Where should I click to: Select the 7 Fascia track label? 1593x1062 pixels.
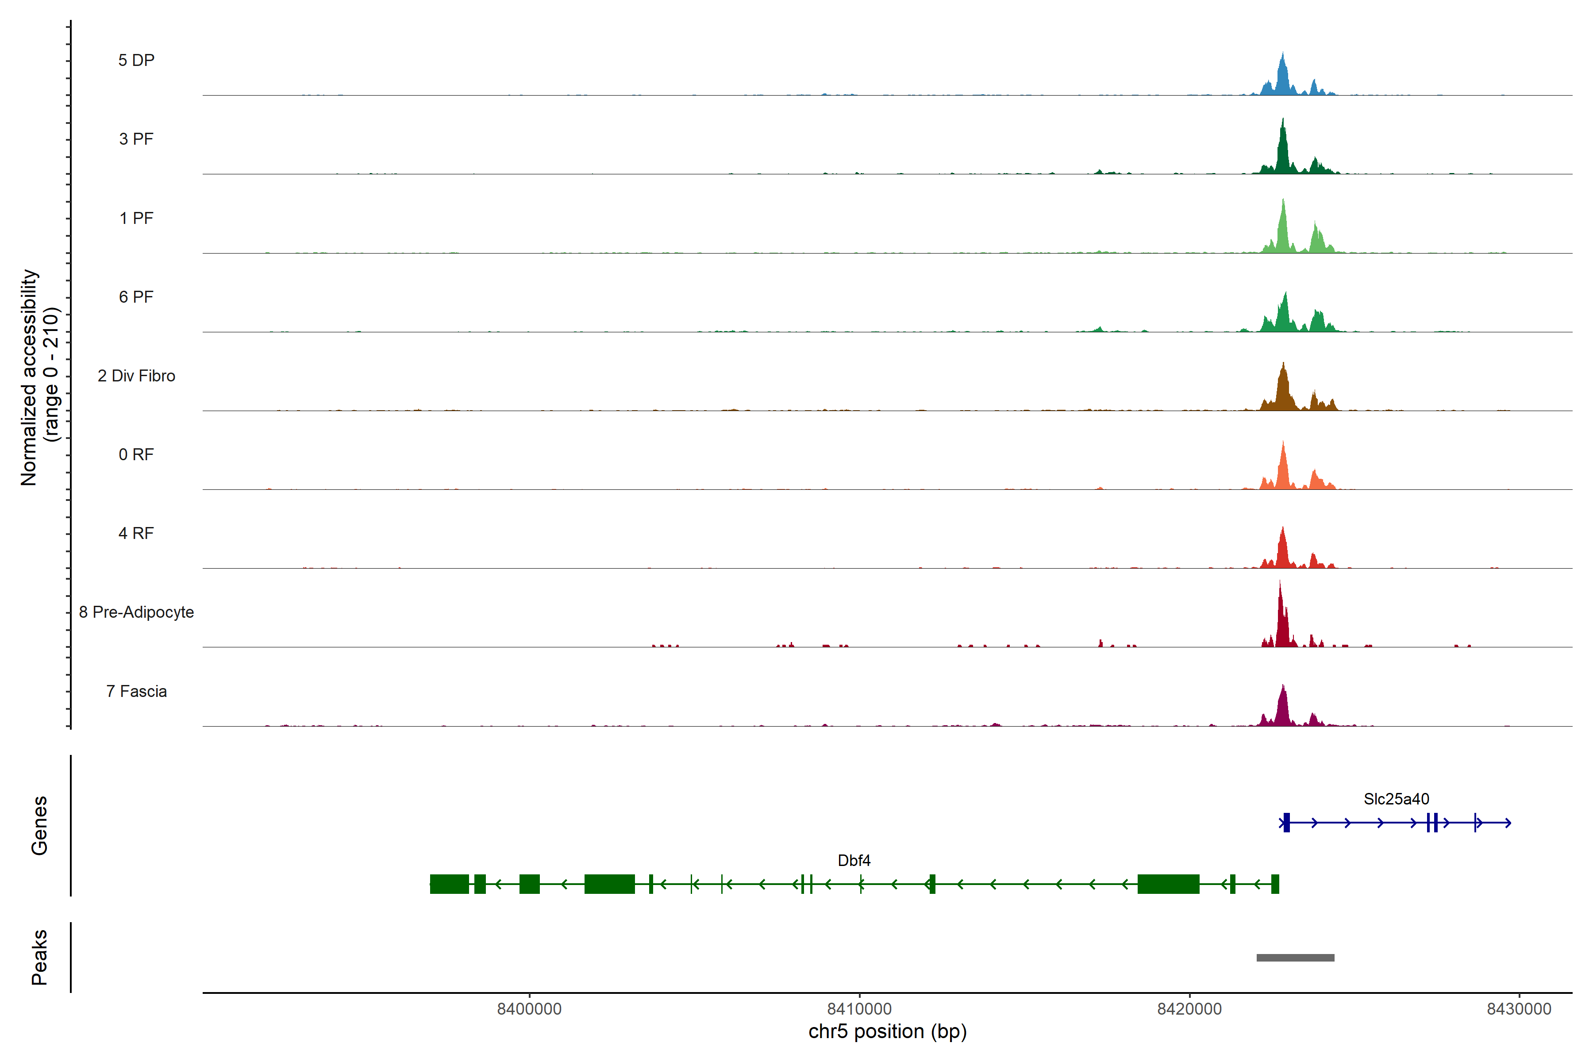[x=136, y=691]
